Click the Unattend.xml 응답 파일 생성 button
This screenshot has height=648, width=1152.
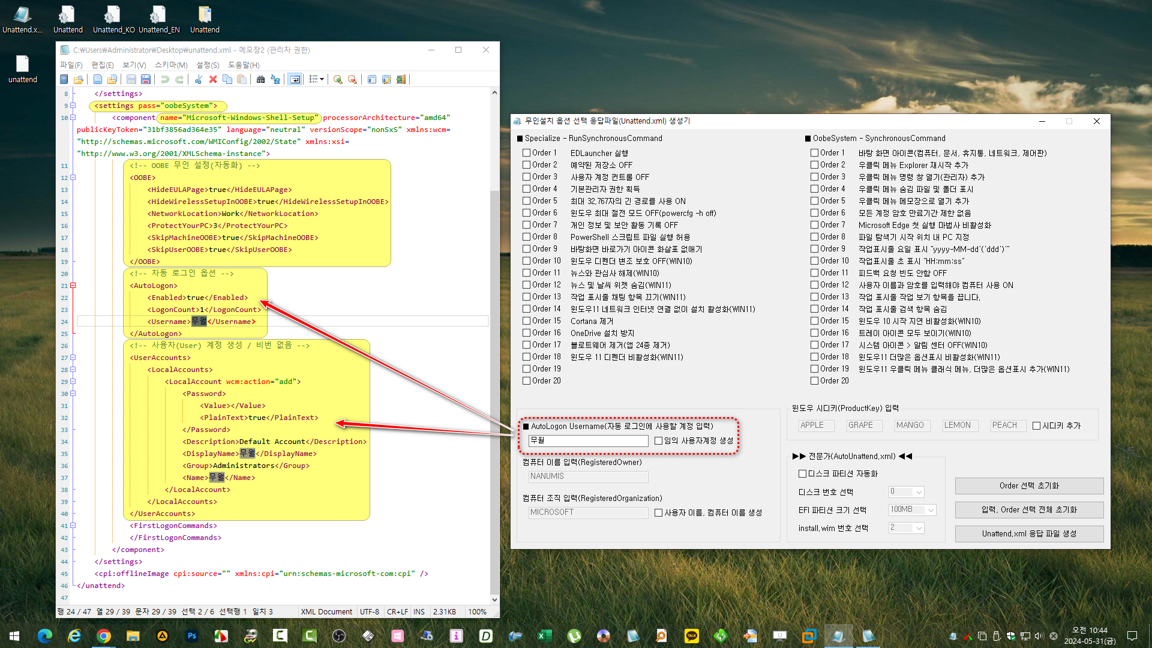point(1029,533)
